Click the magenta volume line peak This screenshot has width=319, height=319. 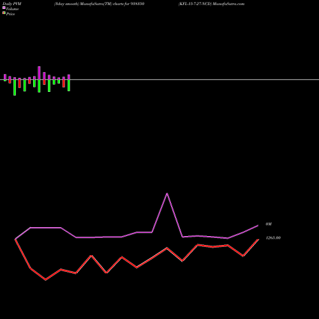(x=167, y=193)
